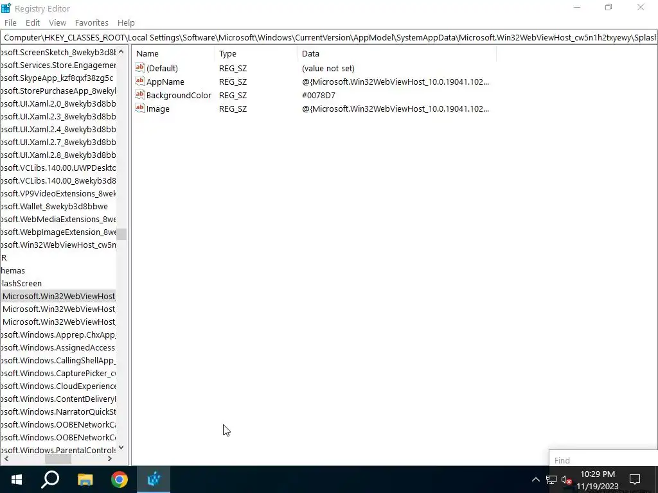The width and height of the screenshot is (658, 493).
Task: Click the tree scroll up arrow
Action: (x=121, y=51)
